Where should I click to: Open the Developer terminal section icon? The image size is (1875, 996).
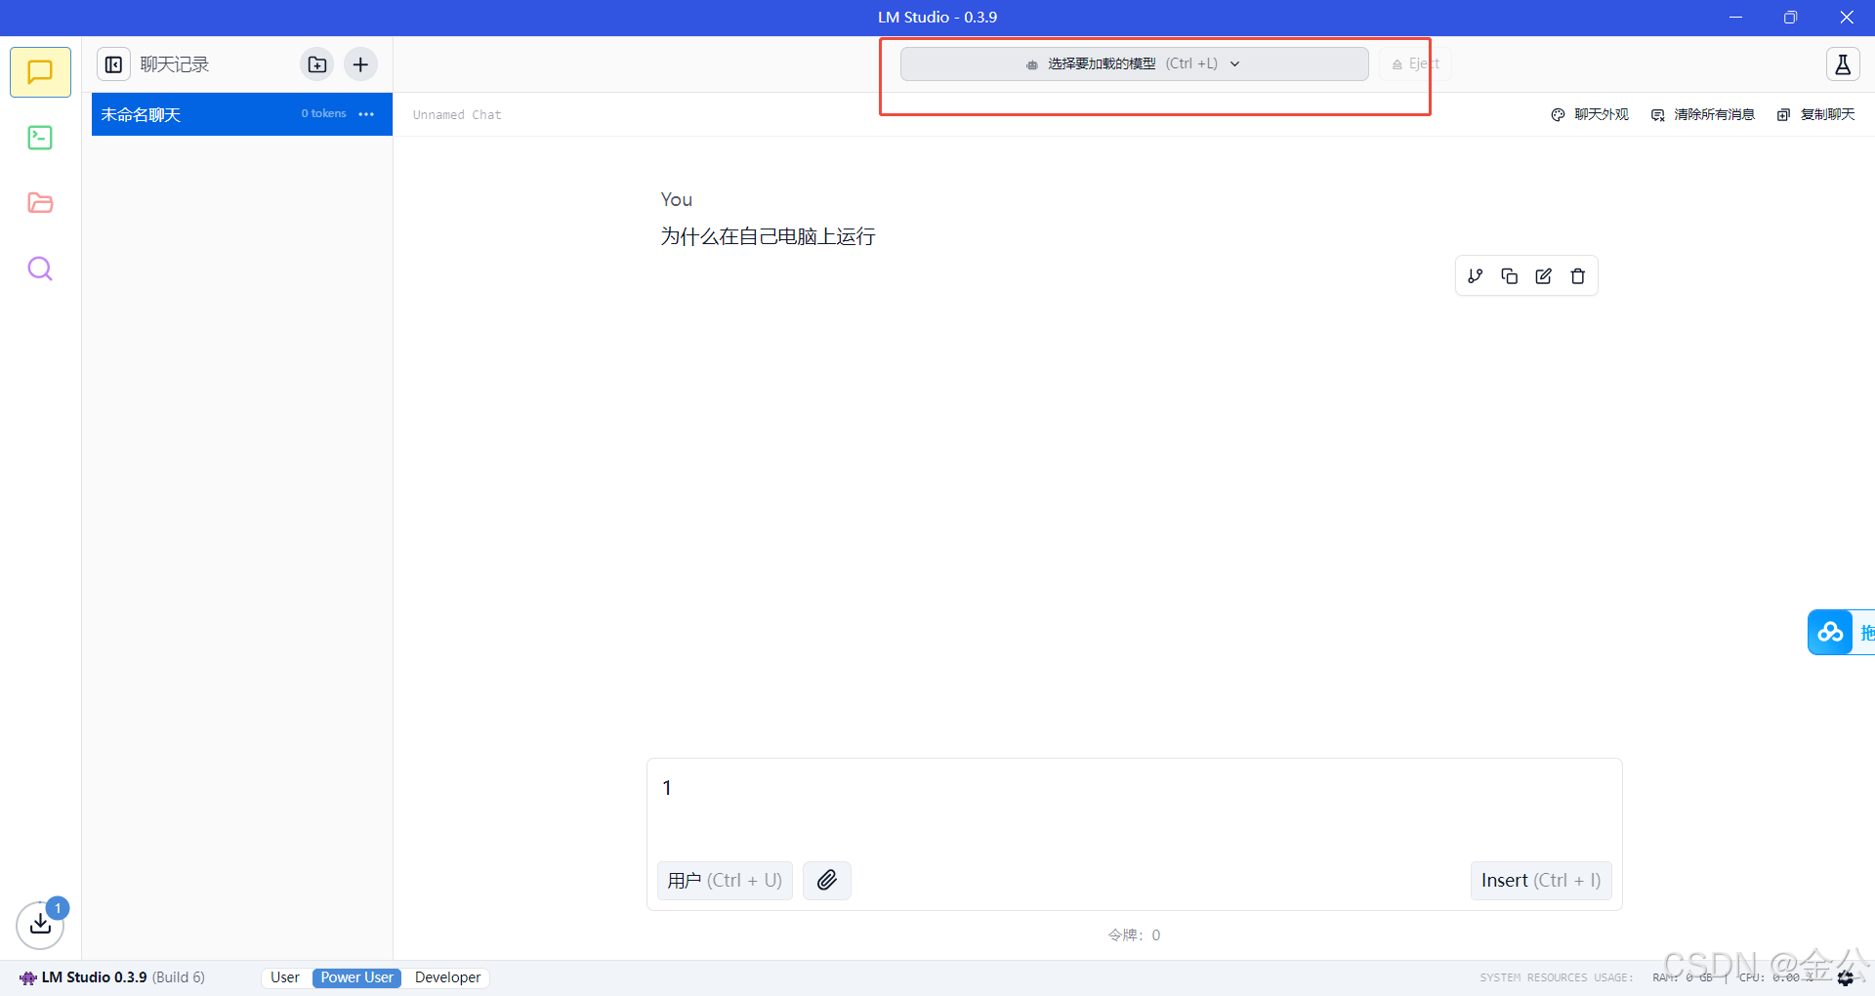point(40,138)
